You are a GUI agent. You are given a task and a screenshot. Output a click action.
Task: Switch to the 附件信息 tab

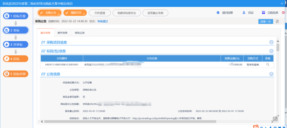click(62, 33)
